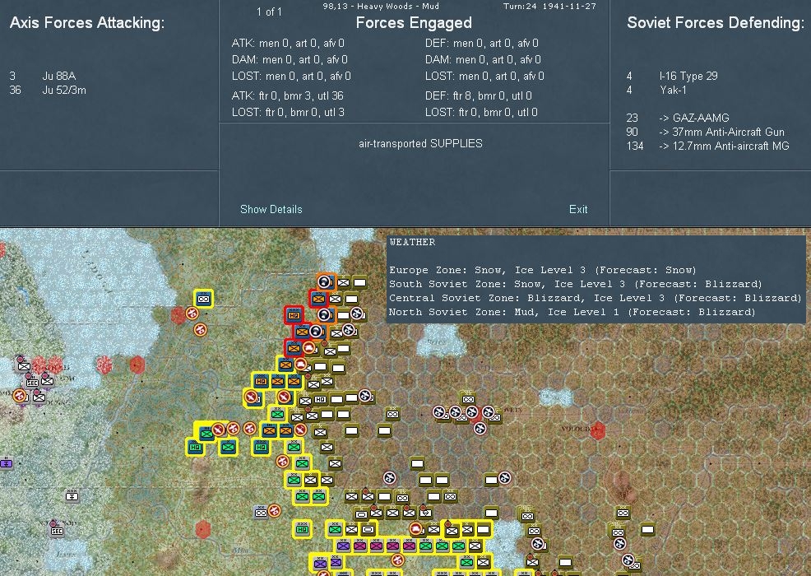Click the 'Forces Engaged' heading
The image size is (811, 576).
pyautogui.click(x=414, y=23)
